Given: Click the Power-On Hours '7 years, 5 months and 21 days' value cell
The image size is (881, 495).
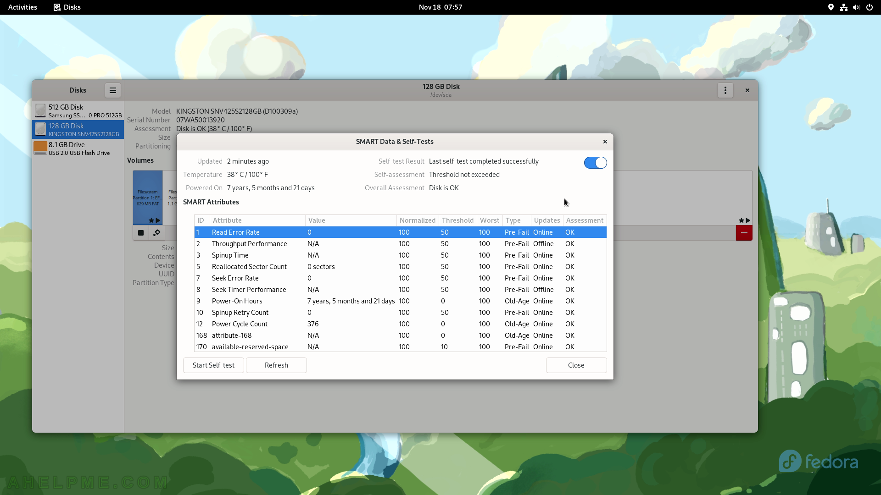Looking at the screenshot, I should click(x=351, y=301).
